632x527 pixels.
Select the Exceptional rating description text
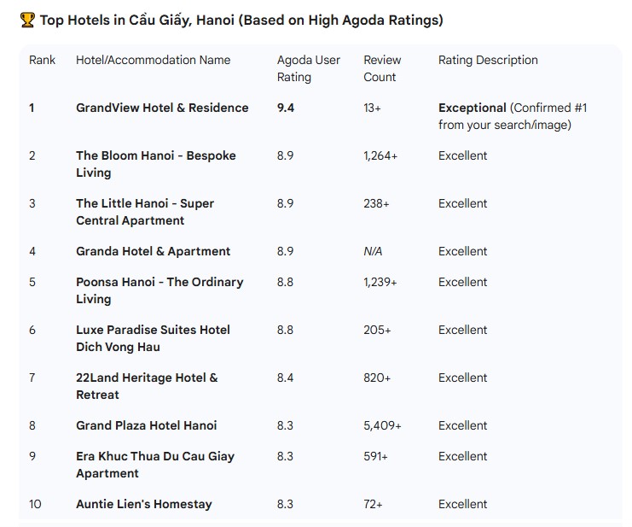coord(473,108)
